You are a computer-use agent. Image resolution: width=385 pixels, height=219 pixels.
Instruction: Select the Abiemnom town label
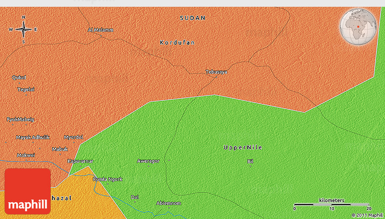168,203
